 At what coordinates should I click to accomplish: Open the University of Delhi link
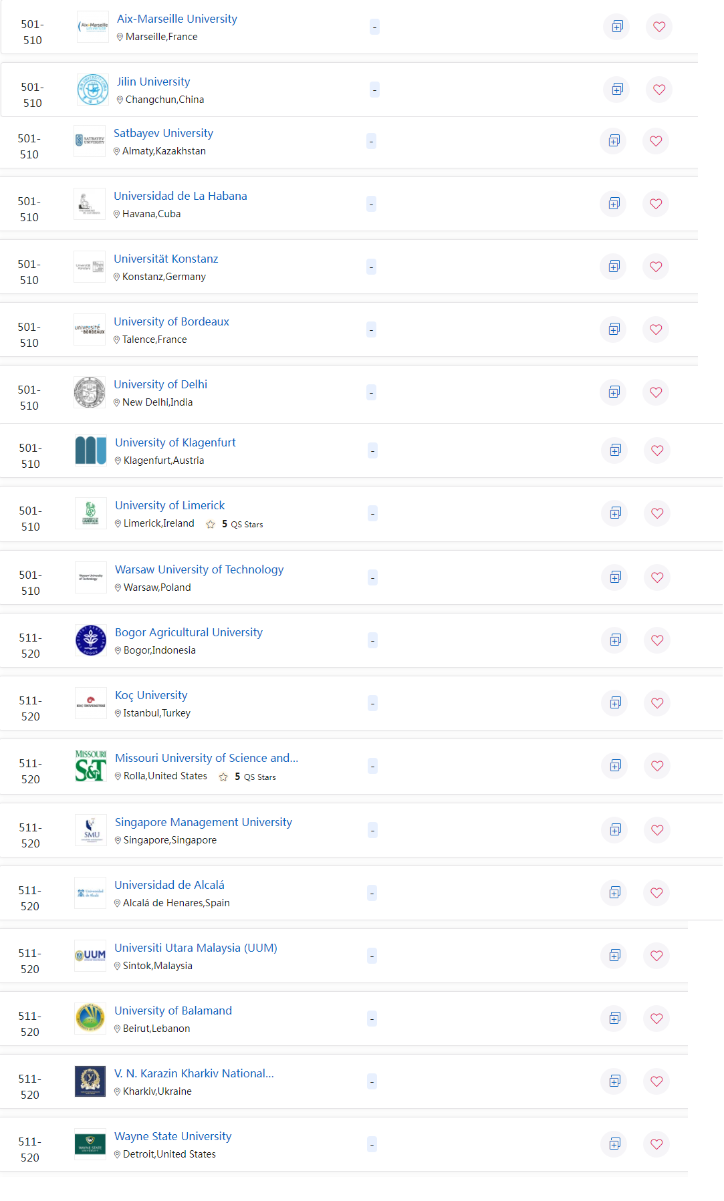pyautogui.click(x=160, y=384)
